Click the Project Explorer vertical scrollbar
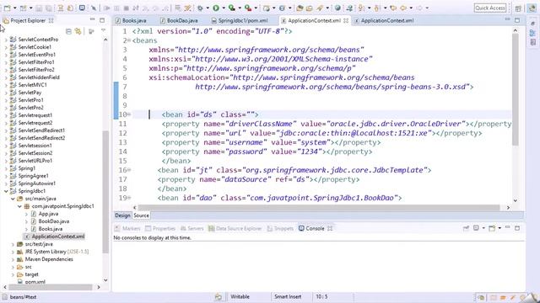 [105, 193]
